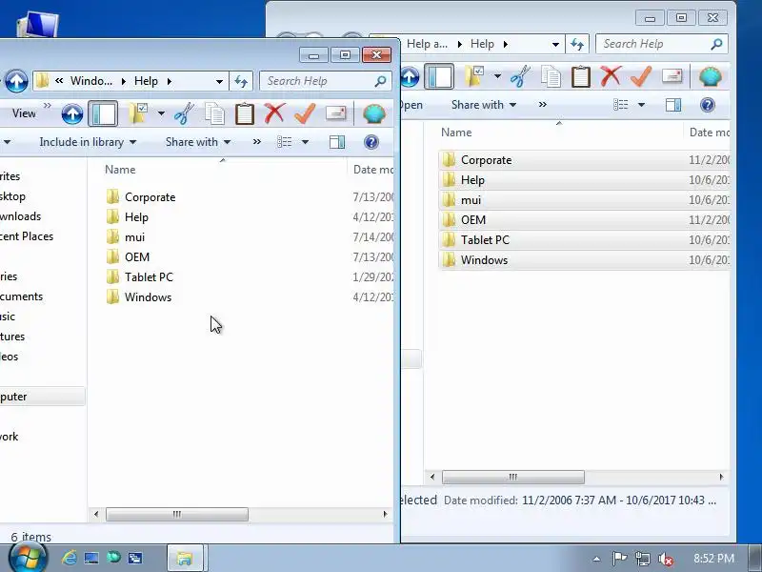This screenshot has width=762, height=572.
Task: Show hidden tray icons arrow
Action: pos(597,559)
